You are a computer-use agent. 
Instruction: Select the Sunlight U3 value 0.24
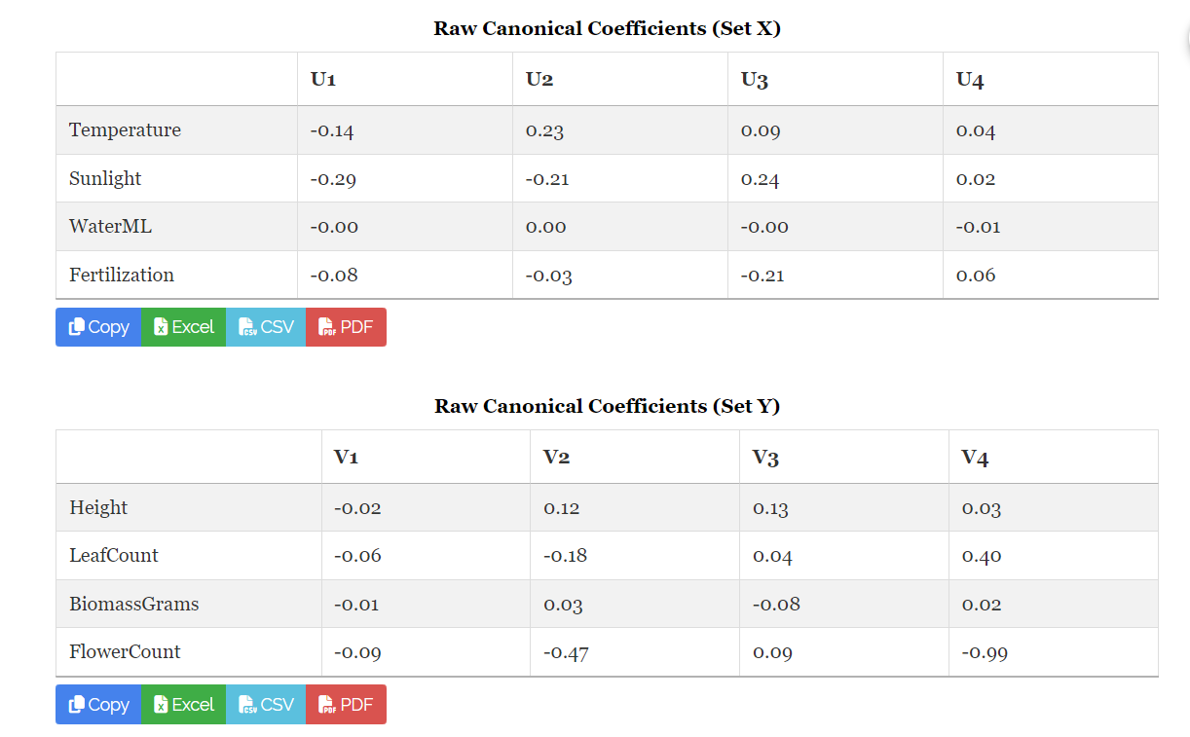coord(760,179)
